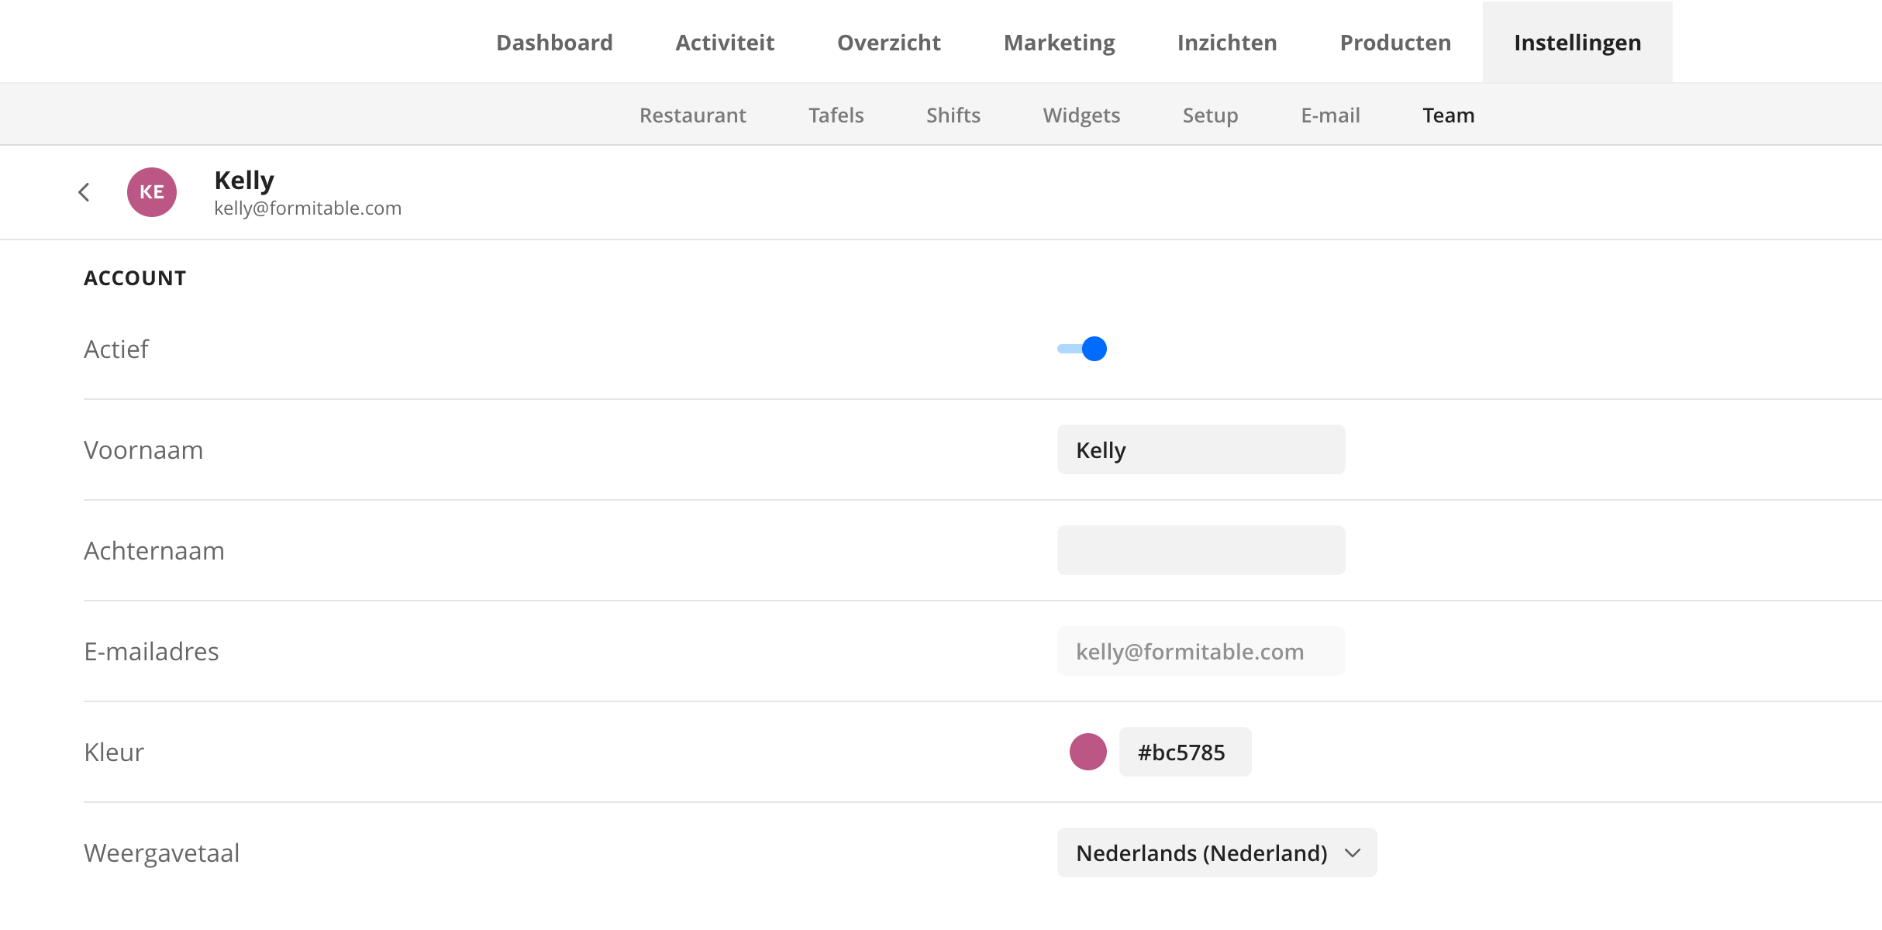Click the Voornaam field containing Kelly
Image resolution: width=1882 pixels, height=930 pixels.
pos(1201,449)
